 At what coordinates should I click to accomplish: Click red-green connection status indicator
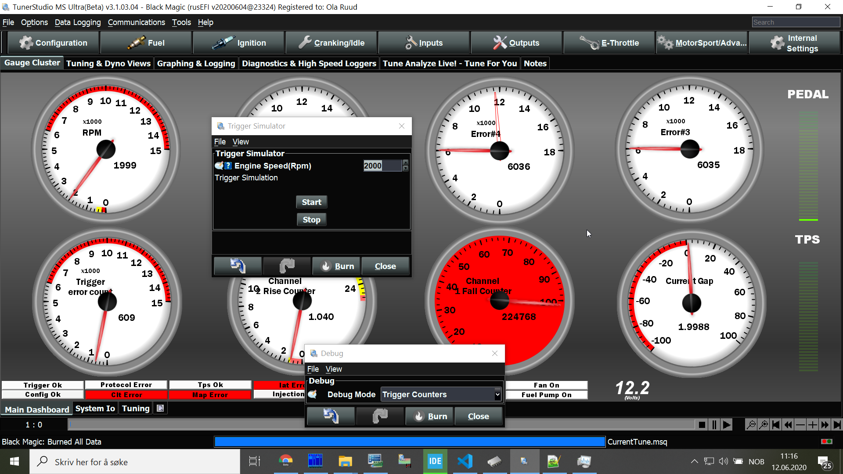[x=826, y=442]
